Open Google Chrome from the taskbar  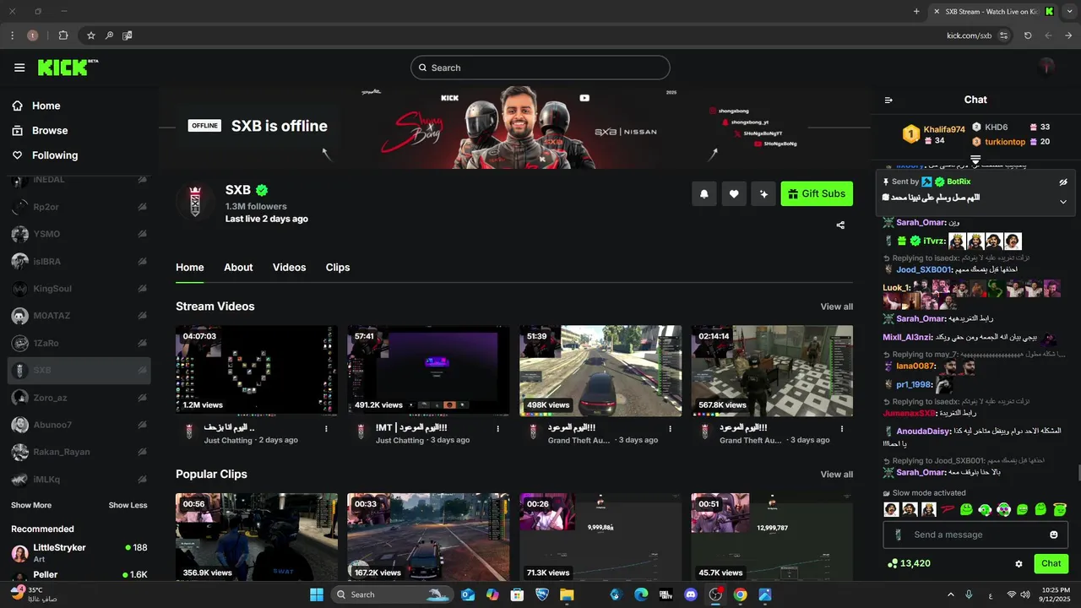click(x=740, y=594)
